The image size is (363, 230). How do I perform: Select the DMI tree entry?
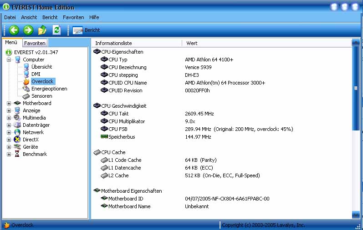pos(36,74)
